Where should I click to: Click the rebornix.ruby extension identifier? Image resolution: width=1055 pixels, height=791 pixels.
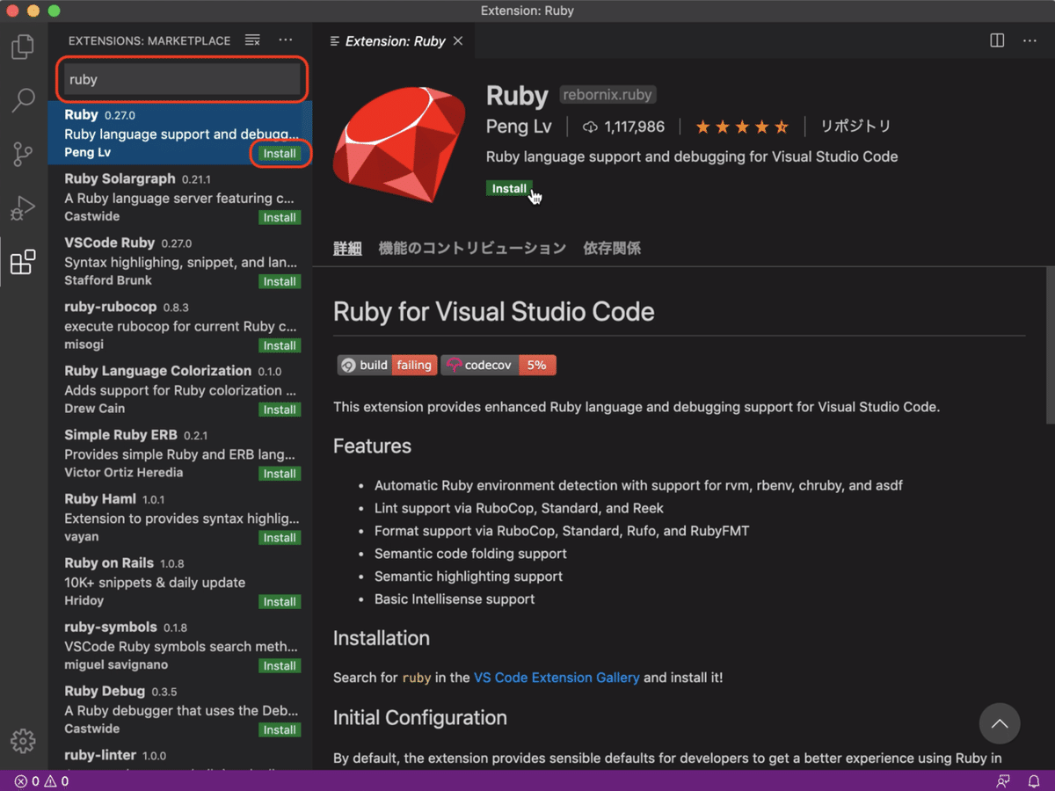pos(608,94)
